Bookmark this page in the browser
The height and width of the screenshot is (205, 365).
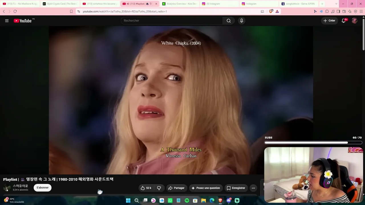point(71,11)
